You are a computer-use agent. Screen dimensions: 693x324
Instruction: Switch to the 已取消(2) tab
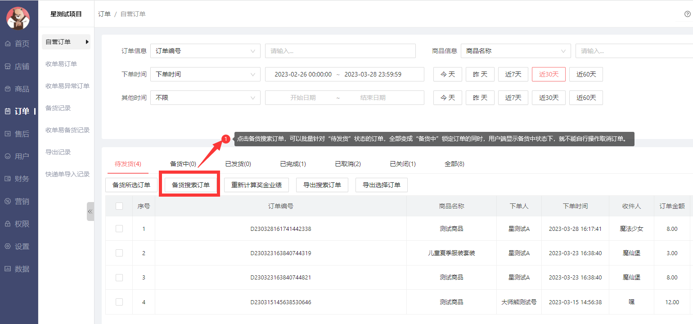pos(348,164)
